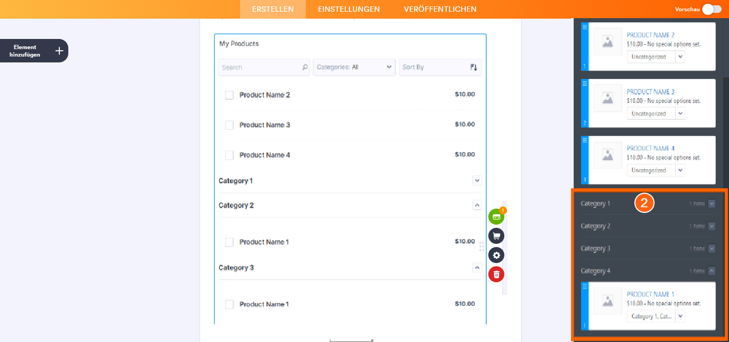Select Product Name 1 checkbox under Category 2
Image resolution: width=729 pixels, height=342 pixels.
click(x=229, y=242)
